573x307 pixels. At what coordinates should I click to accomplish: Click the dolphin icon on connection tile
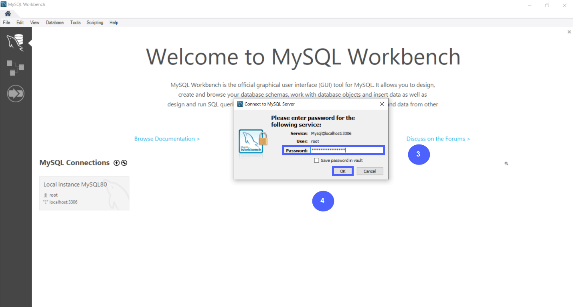(x=116, y=193)
